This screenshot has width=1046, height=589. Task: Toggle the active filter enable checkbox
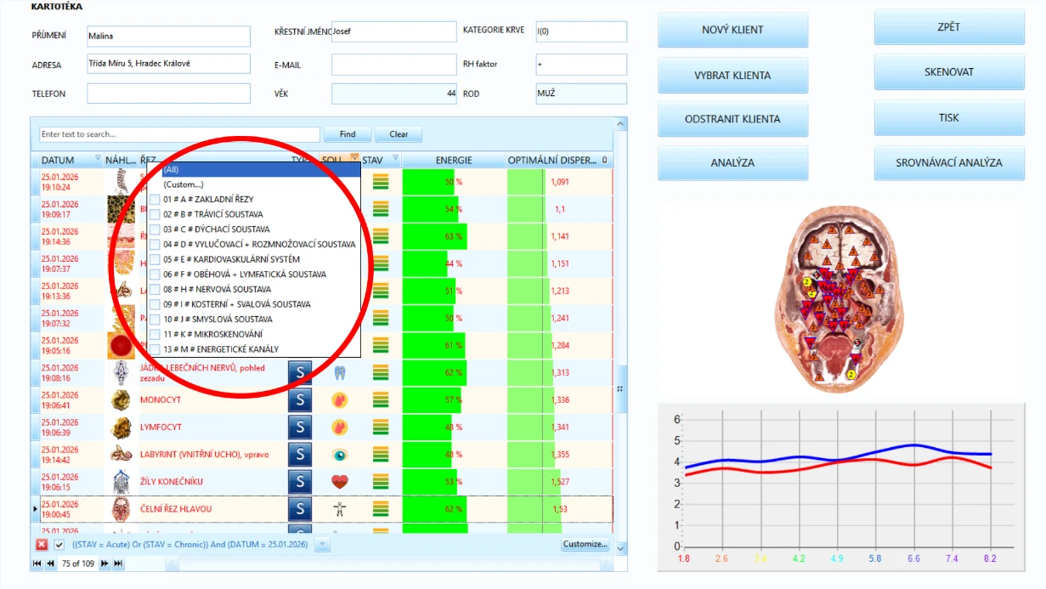(x=59, y=545)
